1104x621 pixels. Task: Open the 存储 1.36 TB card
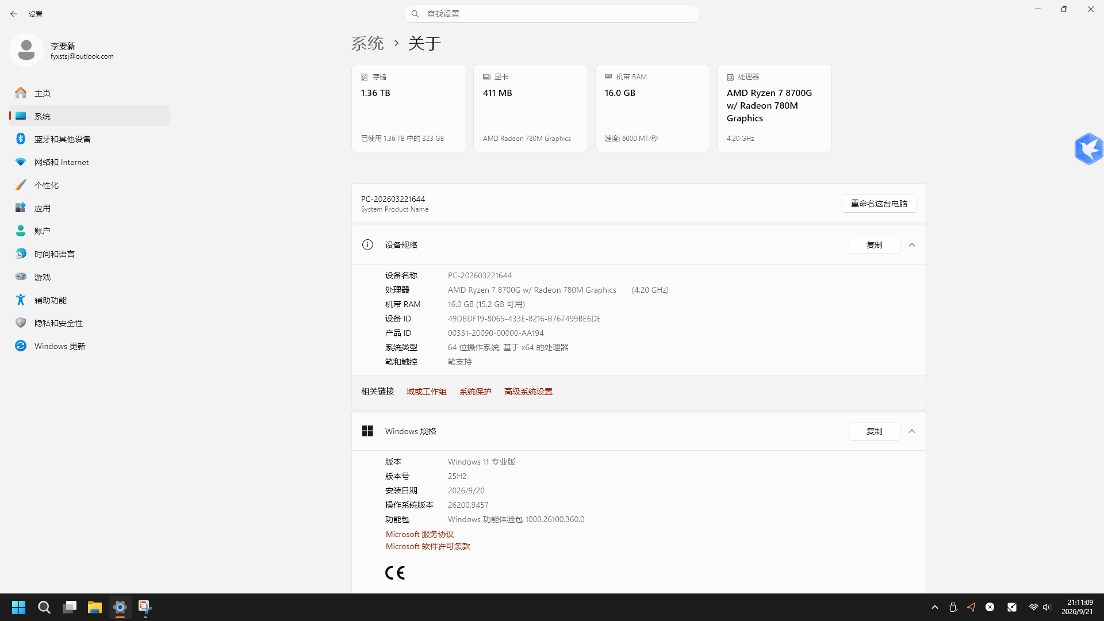(x=409, y=108)
